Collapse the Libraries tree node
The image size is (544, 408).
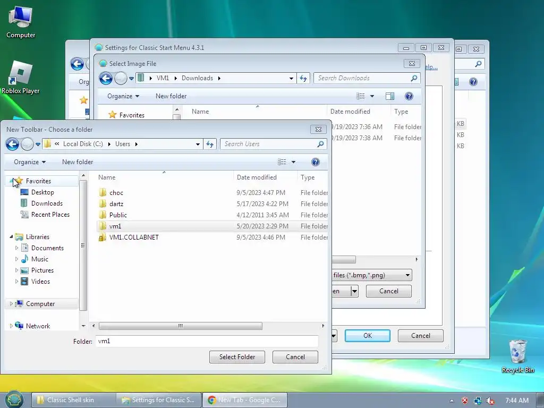click(11, 236)
